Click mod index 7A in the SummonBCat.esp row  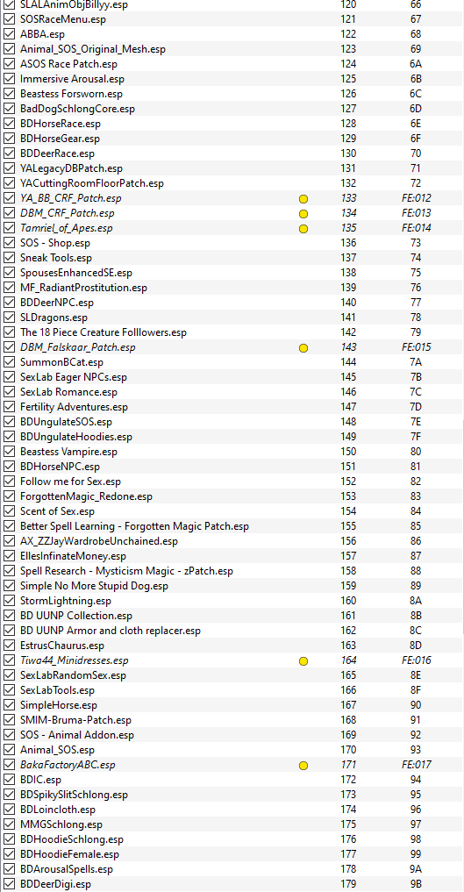click(416, 362)
